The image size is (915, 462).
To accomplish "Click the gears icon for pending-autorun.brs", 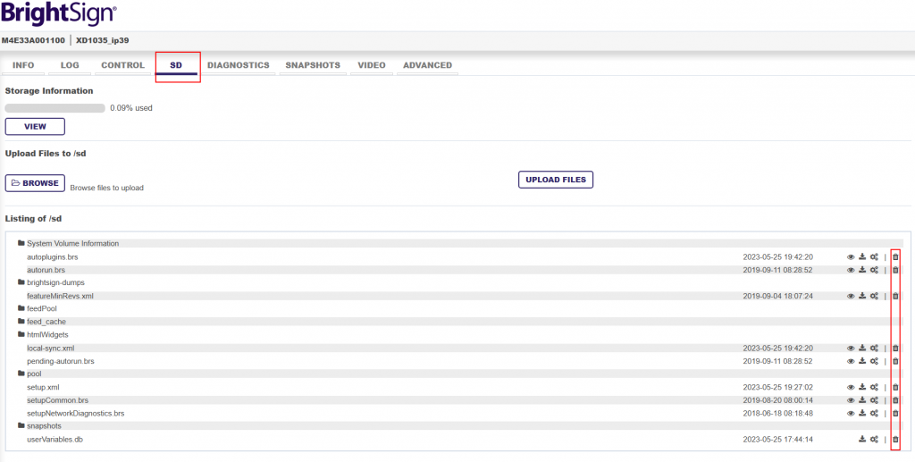I will tap(874, 361).
